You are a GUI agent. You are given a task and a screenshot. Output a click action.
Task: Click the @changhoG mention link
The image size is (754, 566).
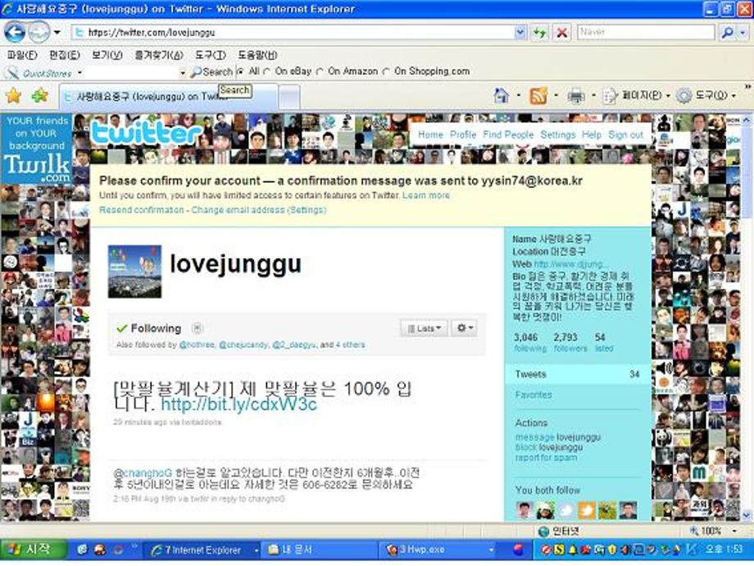(143, 472)
